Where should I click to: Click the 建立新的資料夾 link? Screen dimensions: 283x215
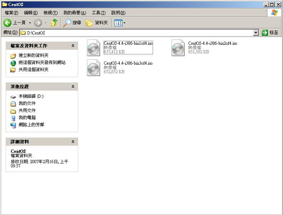click(x=34, y=55)
